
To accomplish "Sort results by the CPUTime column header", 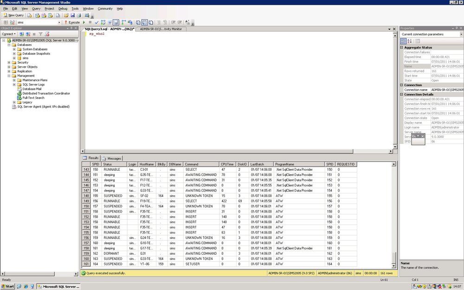I will 227,164.
